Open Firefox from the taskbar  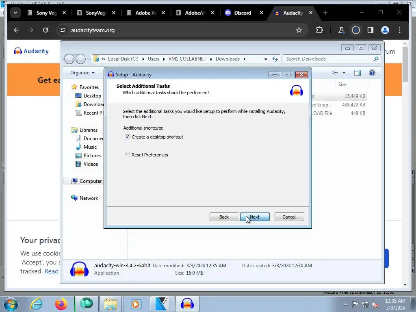tap(61, 304)
